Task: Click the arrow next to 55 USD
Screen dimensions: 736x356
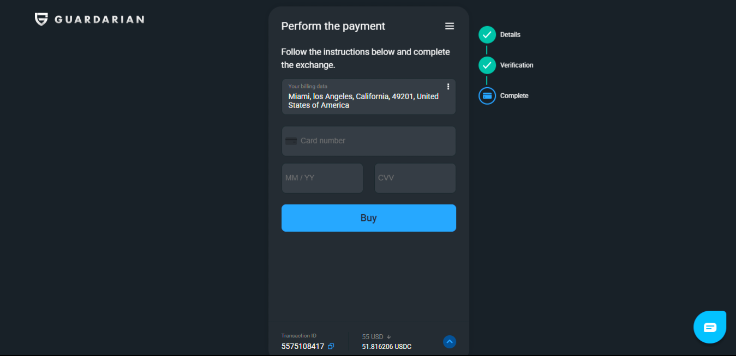Action: coord(389,337)
